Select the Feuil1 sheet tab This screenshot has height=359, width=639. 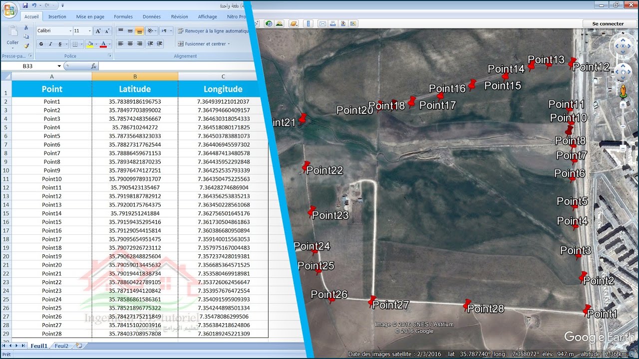click(39, 346)
